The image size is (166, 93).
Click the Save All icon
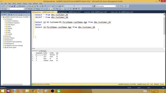point(14,6)
